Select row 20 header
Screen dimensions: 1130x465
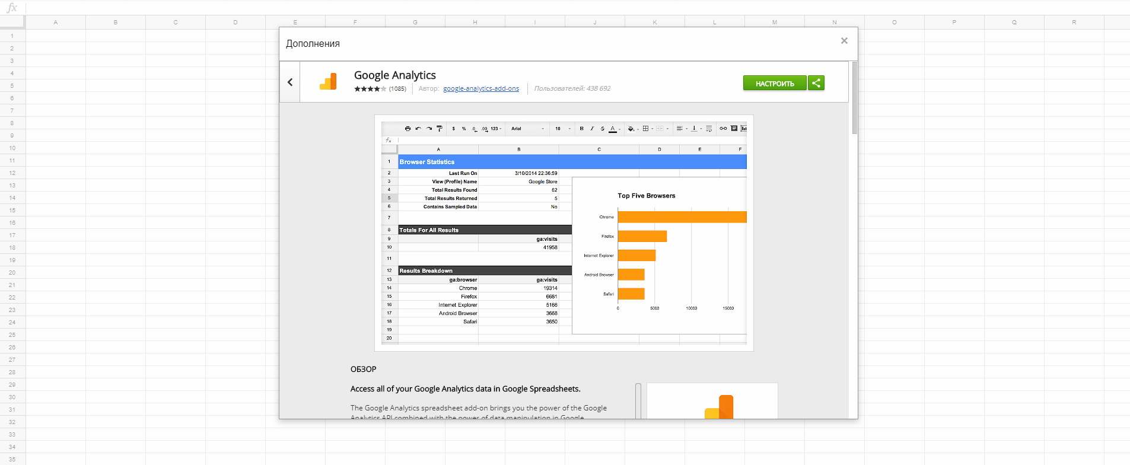click(12, 272)
